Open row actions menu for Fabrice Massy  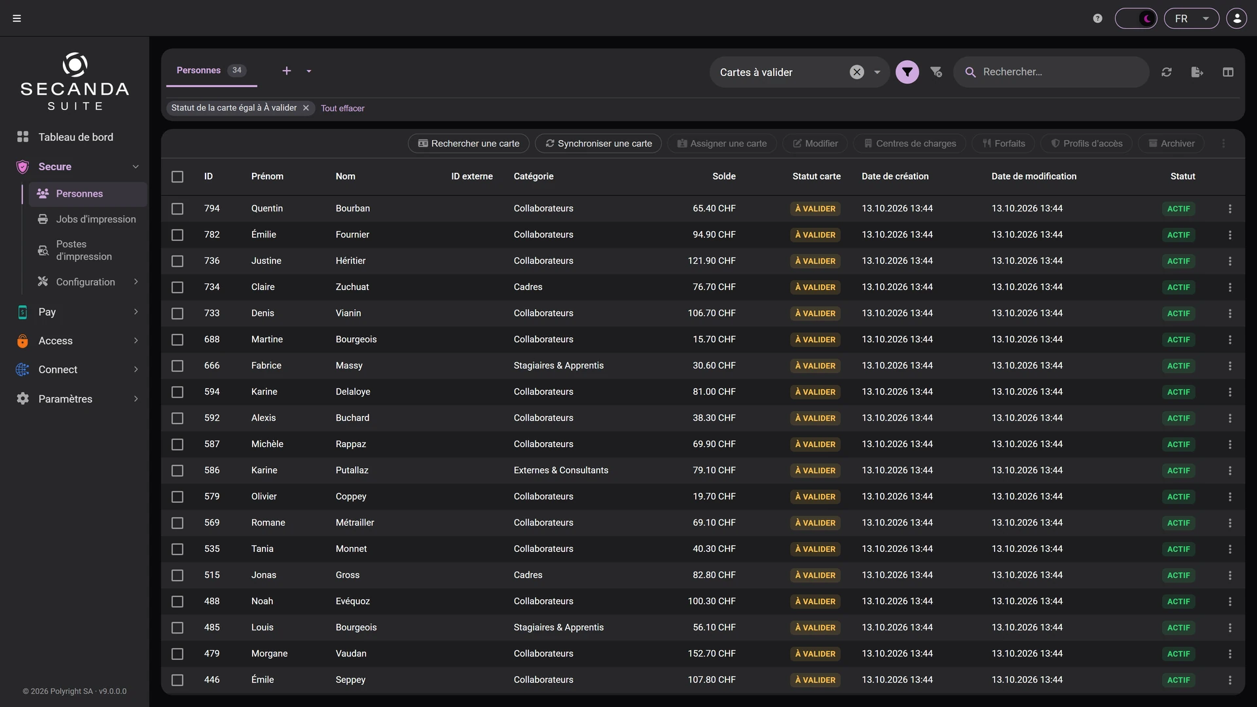[1230, 366]
